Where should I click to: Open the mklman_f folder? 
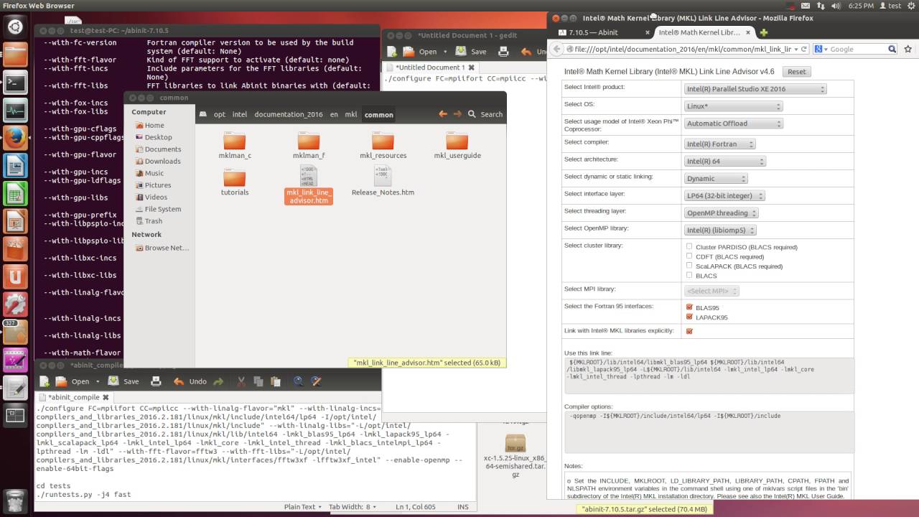309,146
